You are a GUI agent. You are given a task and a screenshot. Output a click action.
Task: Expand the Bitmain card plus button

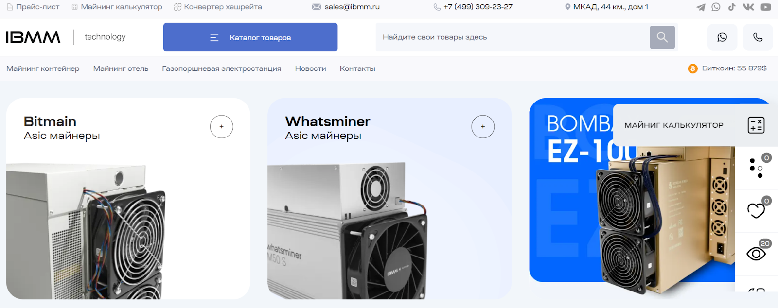coord(222,127)
